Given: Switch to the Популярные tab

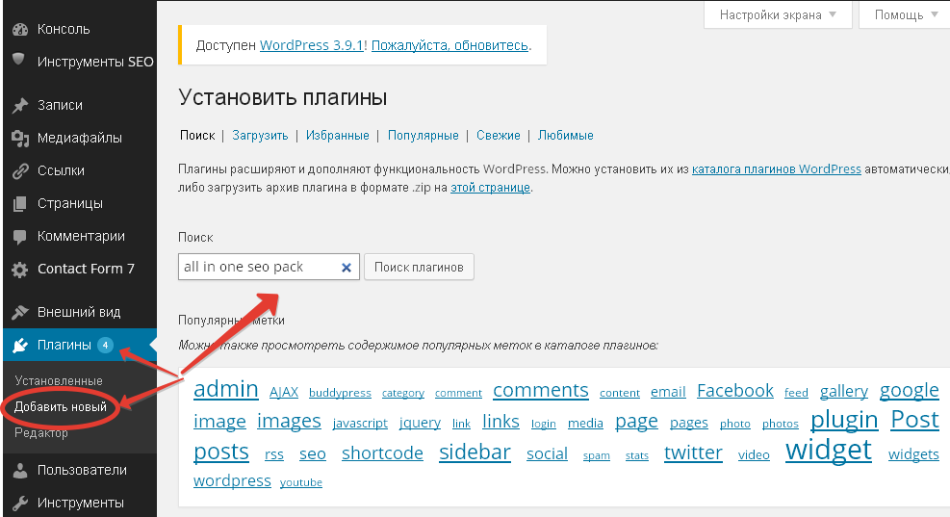Looking at the screenshot, I should (x=423, y=135).
